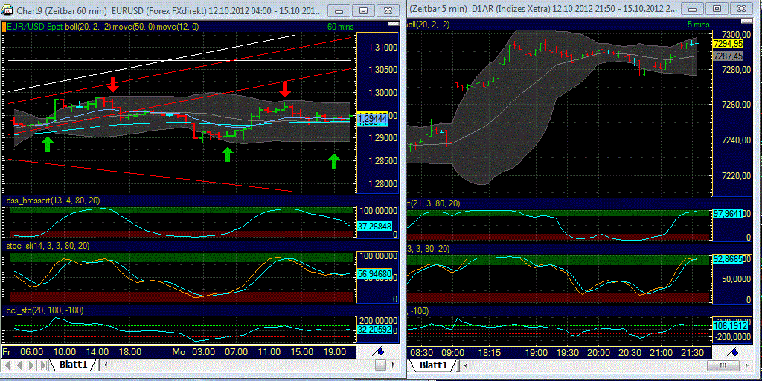Close the D1AR chart window
Image resolution: width=762 pixels, height=381 pixels.
coord(742,9)
